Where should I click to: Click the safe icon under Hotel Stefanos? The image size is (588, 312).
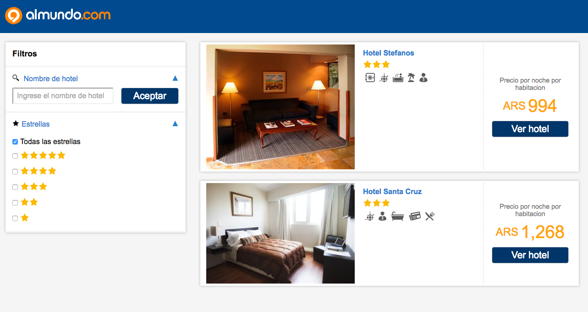pyautogui.click(x=370, y=78)
